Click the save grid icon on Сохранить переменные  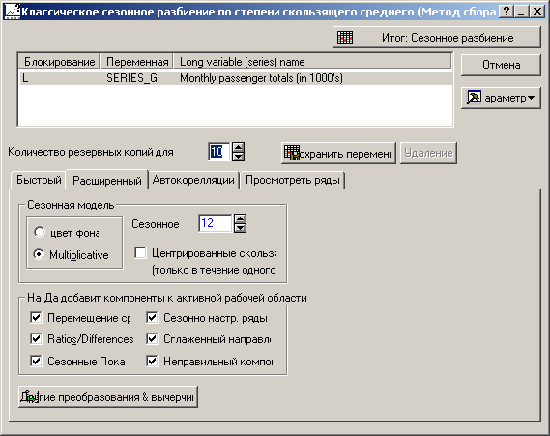pos(292,153)
